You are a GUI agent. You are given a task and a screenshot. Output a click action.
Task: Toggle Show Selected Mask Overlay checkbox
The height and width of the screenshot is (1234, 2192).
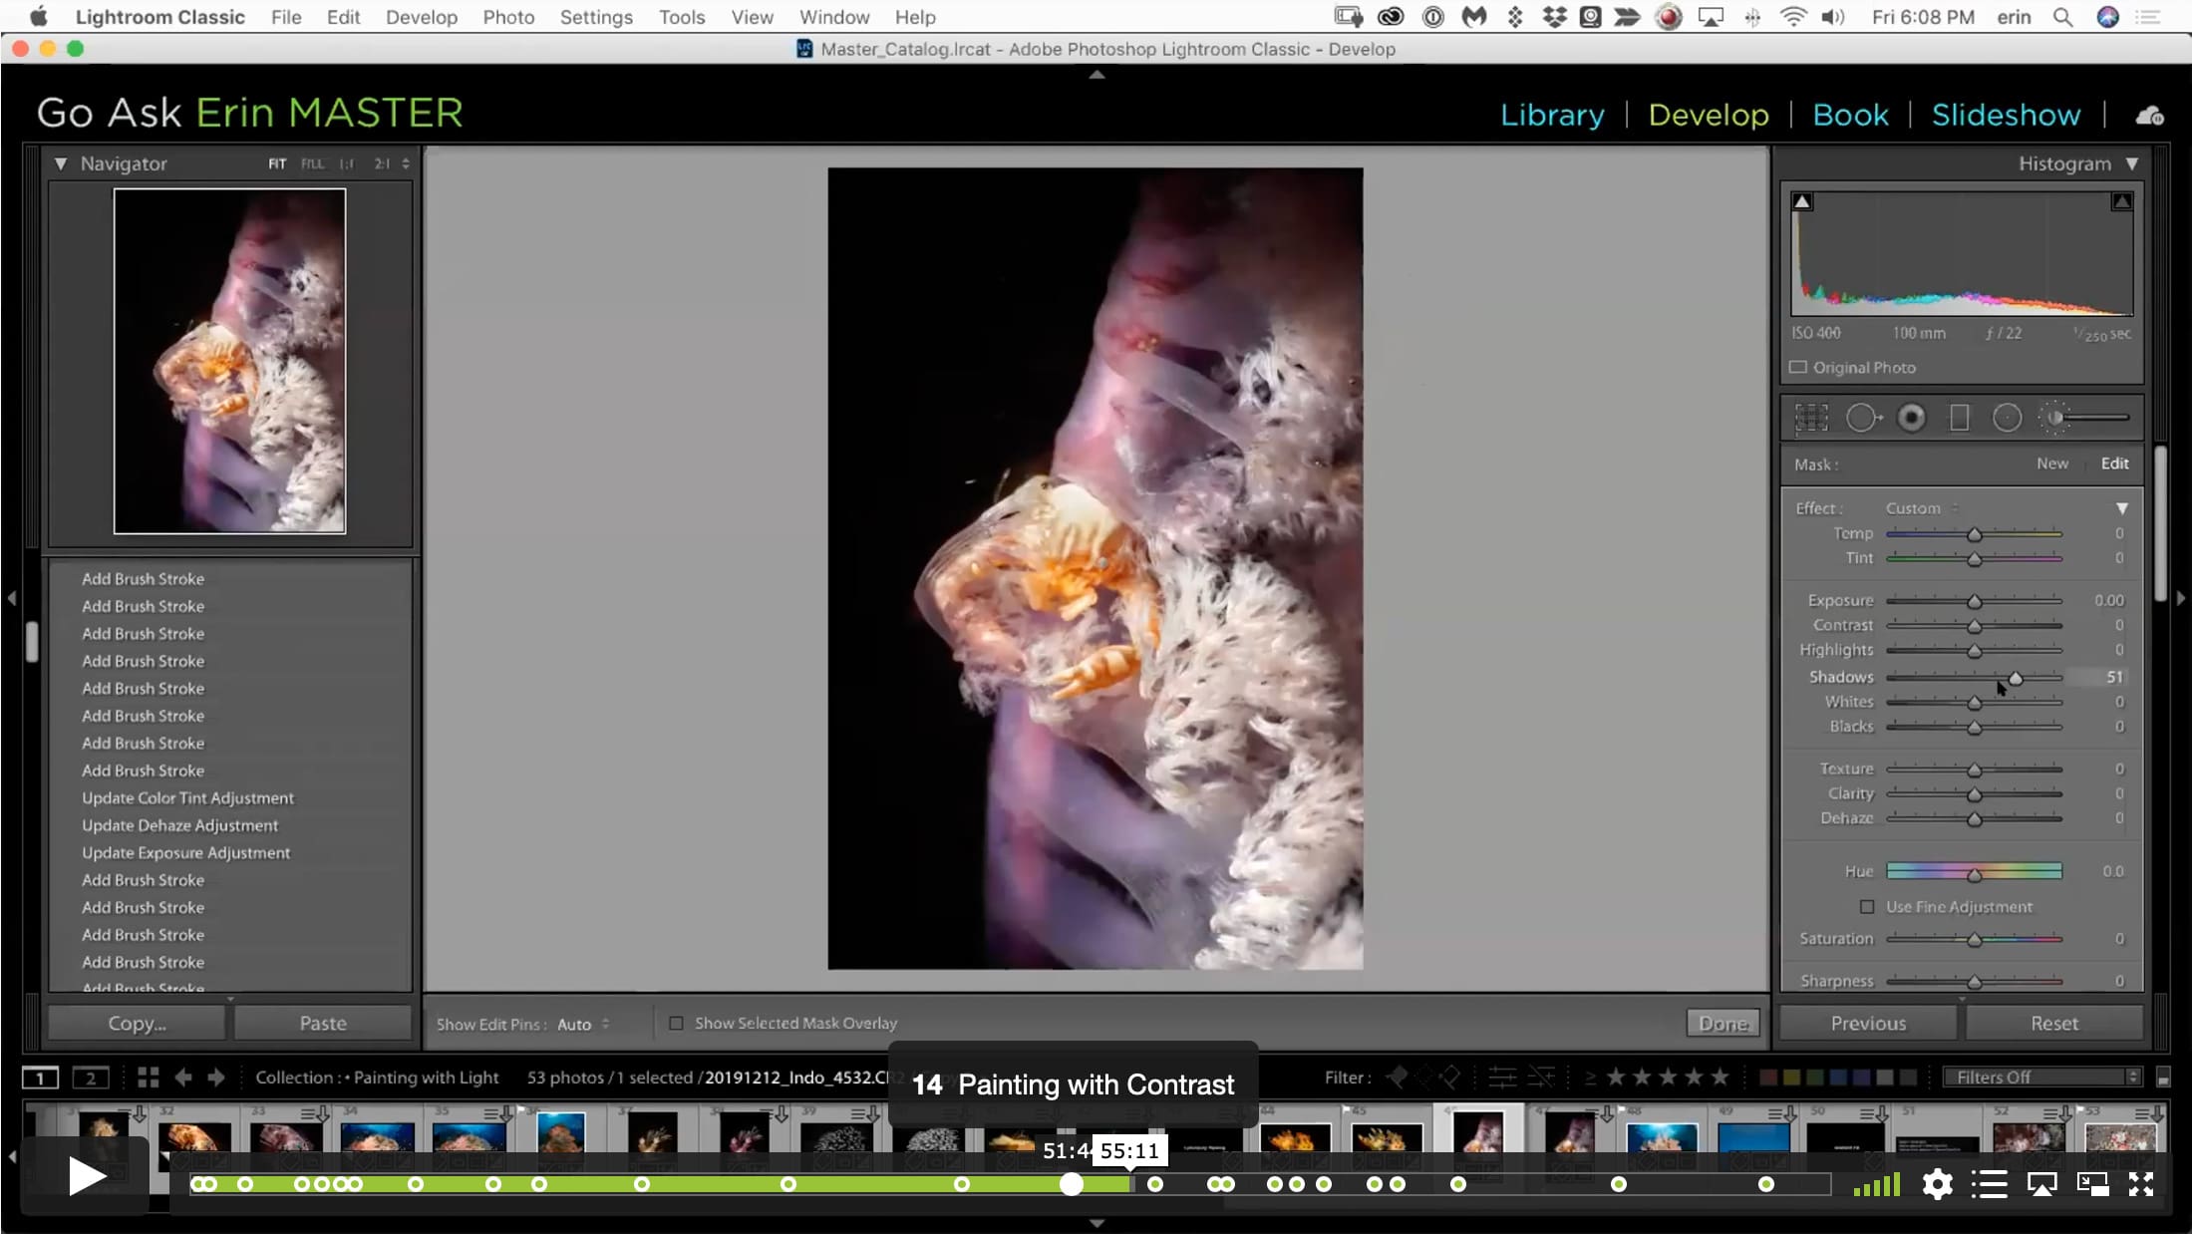tap(676, 1023)
